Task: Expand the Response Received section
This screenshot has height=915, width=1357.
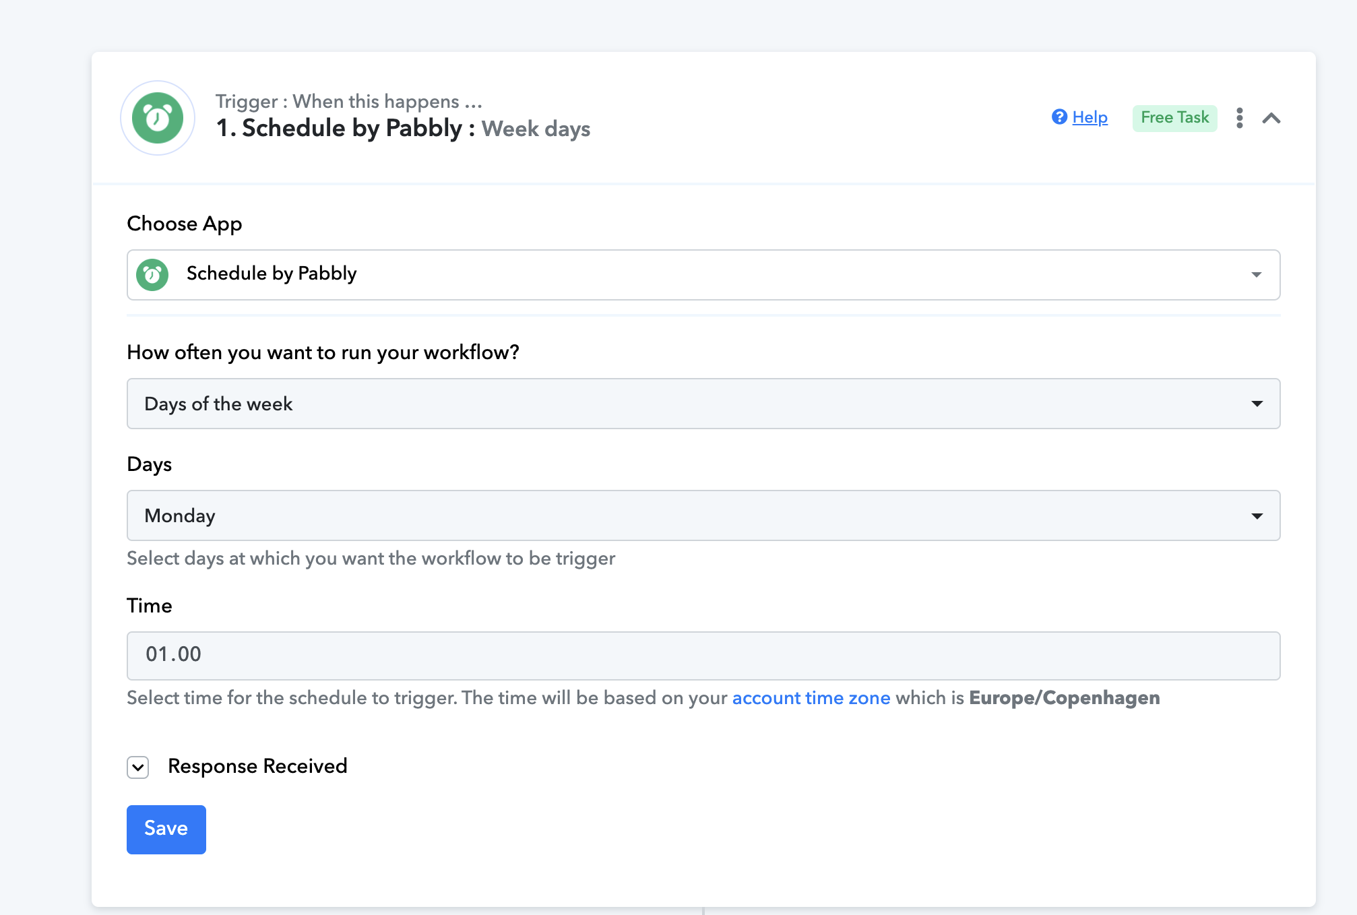Action: coord(138,767)
